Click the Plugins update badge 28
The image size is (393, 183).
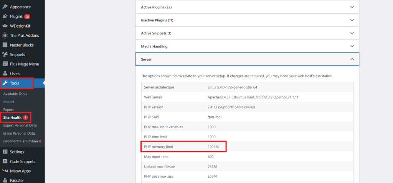click(27, 16)
